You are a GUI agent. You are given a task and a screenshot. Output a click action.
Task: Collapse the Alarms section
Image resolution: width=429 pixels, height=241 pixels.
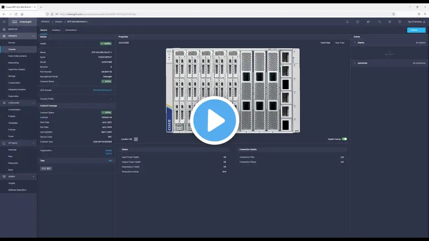point(355,43)
